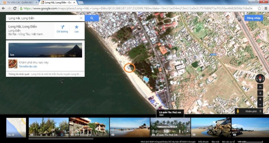This screenshot has width=269, height=143.
Task: Click the Khám phá explore label
Action: [x=251, y=111]
